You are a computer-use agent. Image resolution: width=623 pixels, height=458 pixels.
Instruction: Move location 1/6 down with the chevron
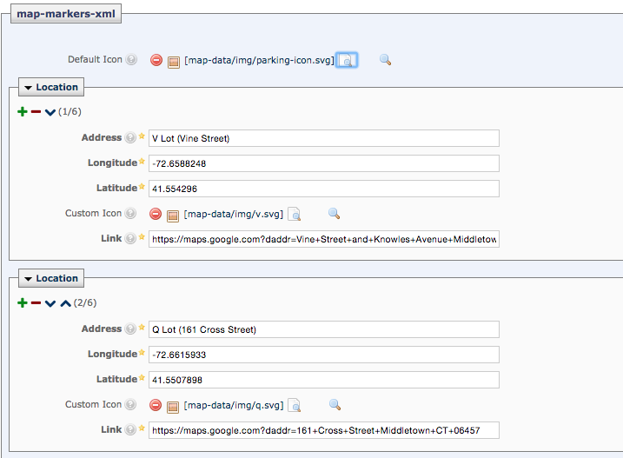click(x=50, y=112)
